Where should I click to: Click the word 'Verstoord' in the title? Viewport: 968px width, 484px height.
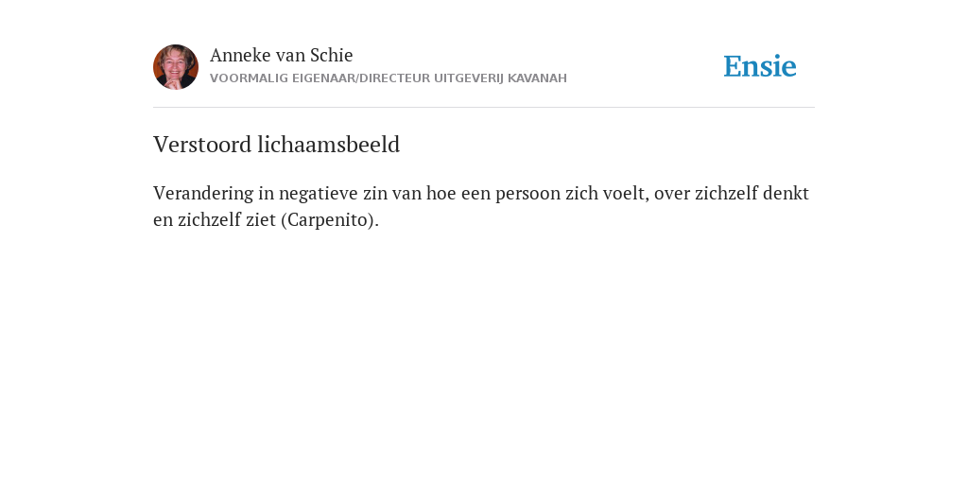202,145
